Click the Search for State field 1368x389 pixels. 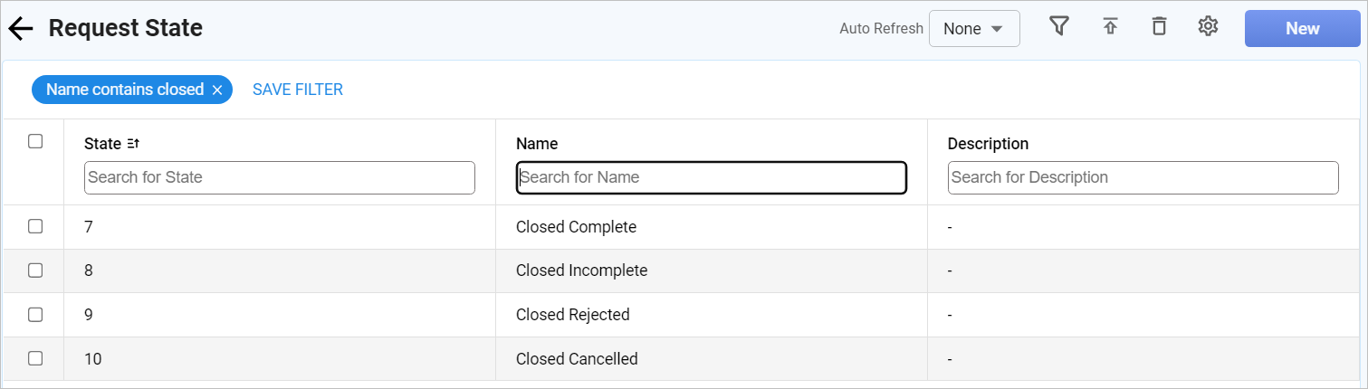[280, 177]
